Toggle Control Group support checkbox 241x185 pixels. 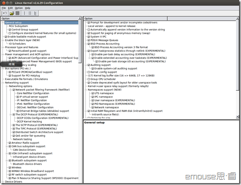point(10,30)
